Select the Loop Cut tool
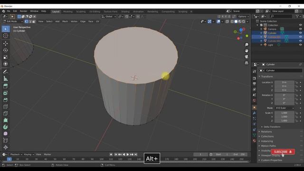 pos(6,106)
